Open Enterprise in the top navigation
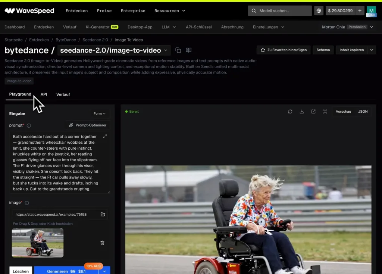The image size is (382, 274). (133, 11)
